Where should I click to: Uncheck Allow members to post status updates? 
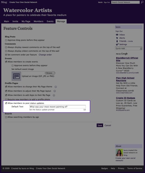click(x=6, y=103)
